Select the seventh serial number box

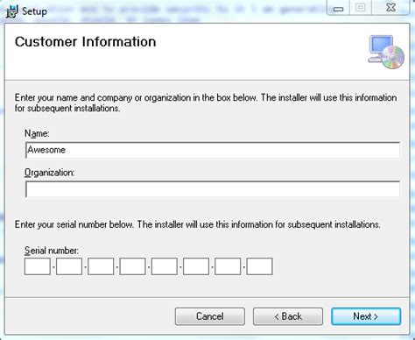click(228, 266)
